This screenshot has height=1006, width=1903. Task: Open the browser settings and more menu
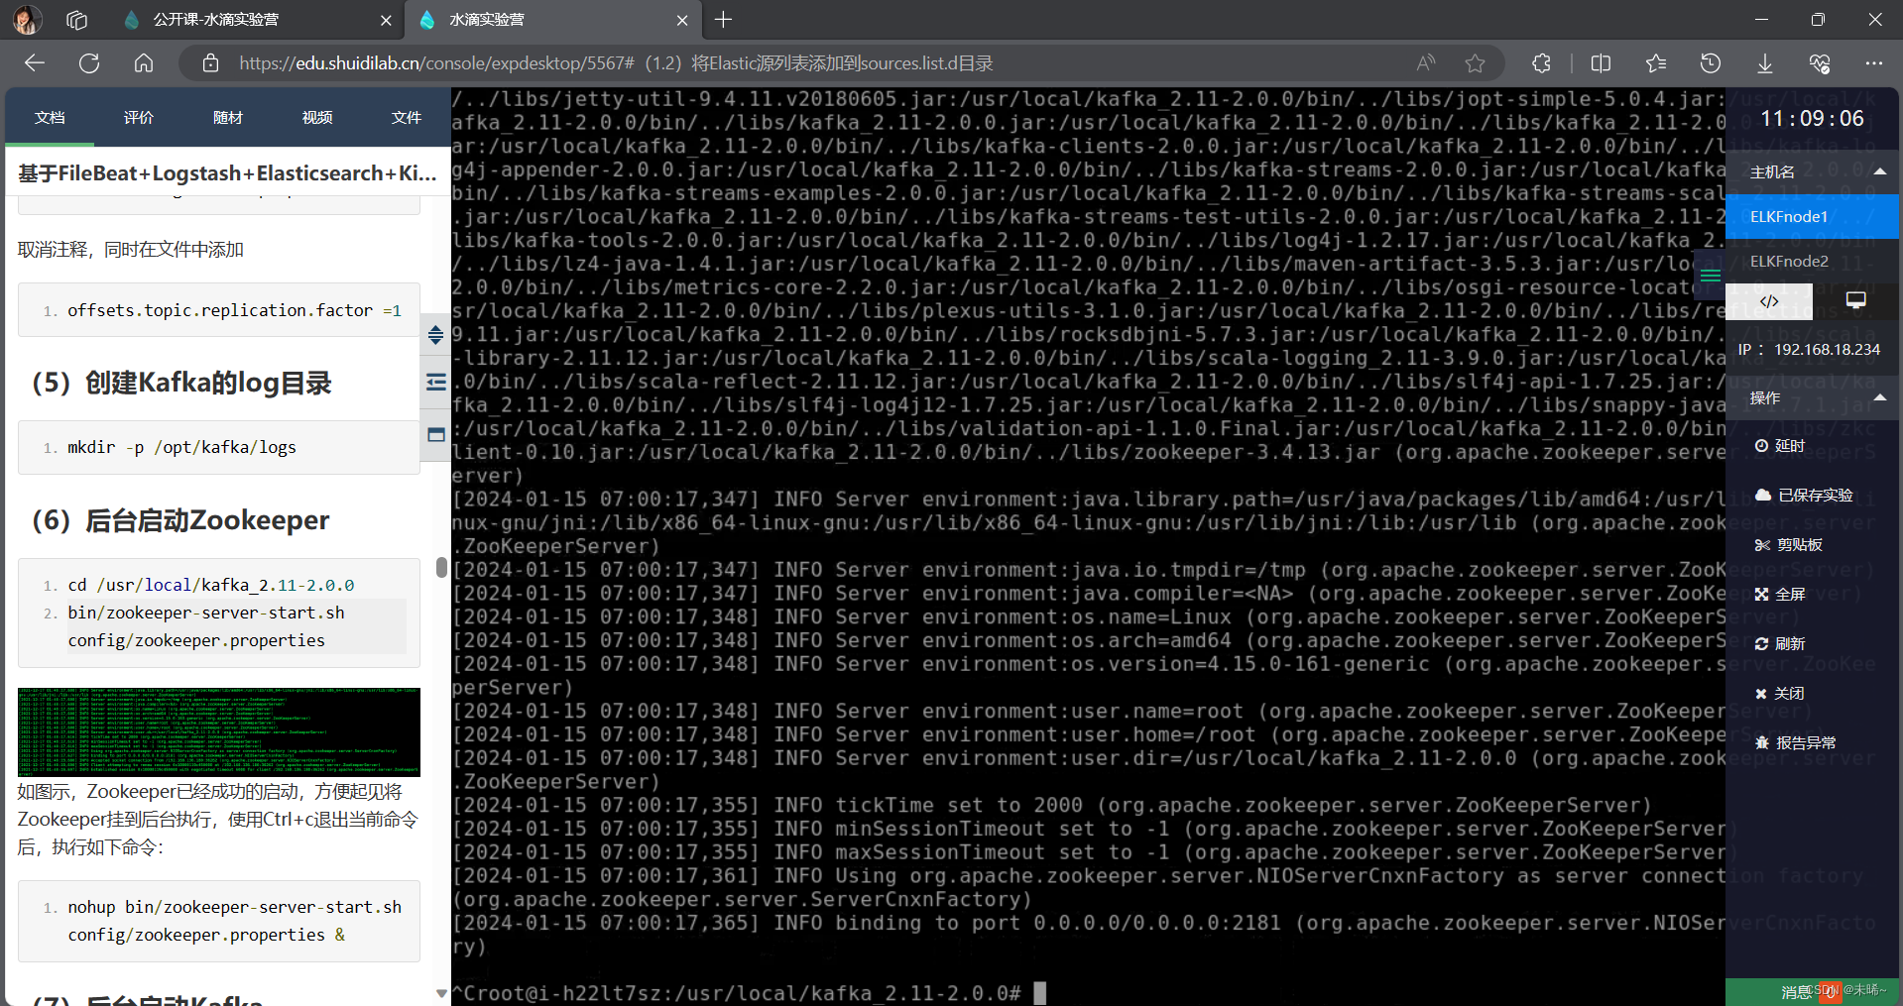tap(1873, 63)
